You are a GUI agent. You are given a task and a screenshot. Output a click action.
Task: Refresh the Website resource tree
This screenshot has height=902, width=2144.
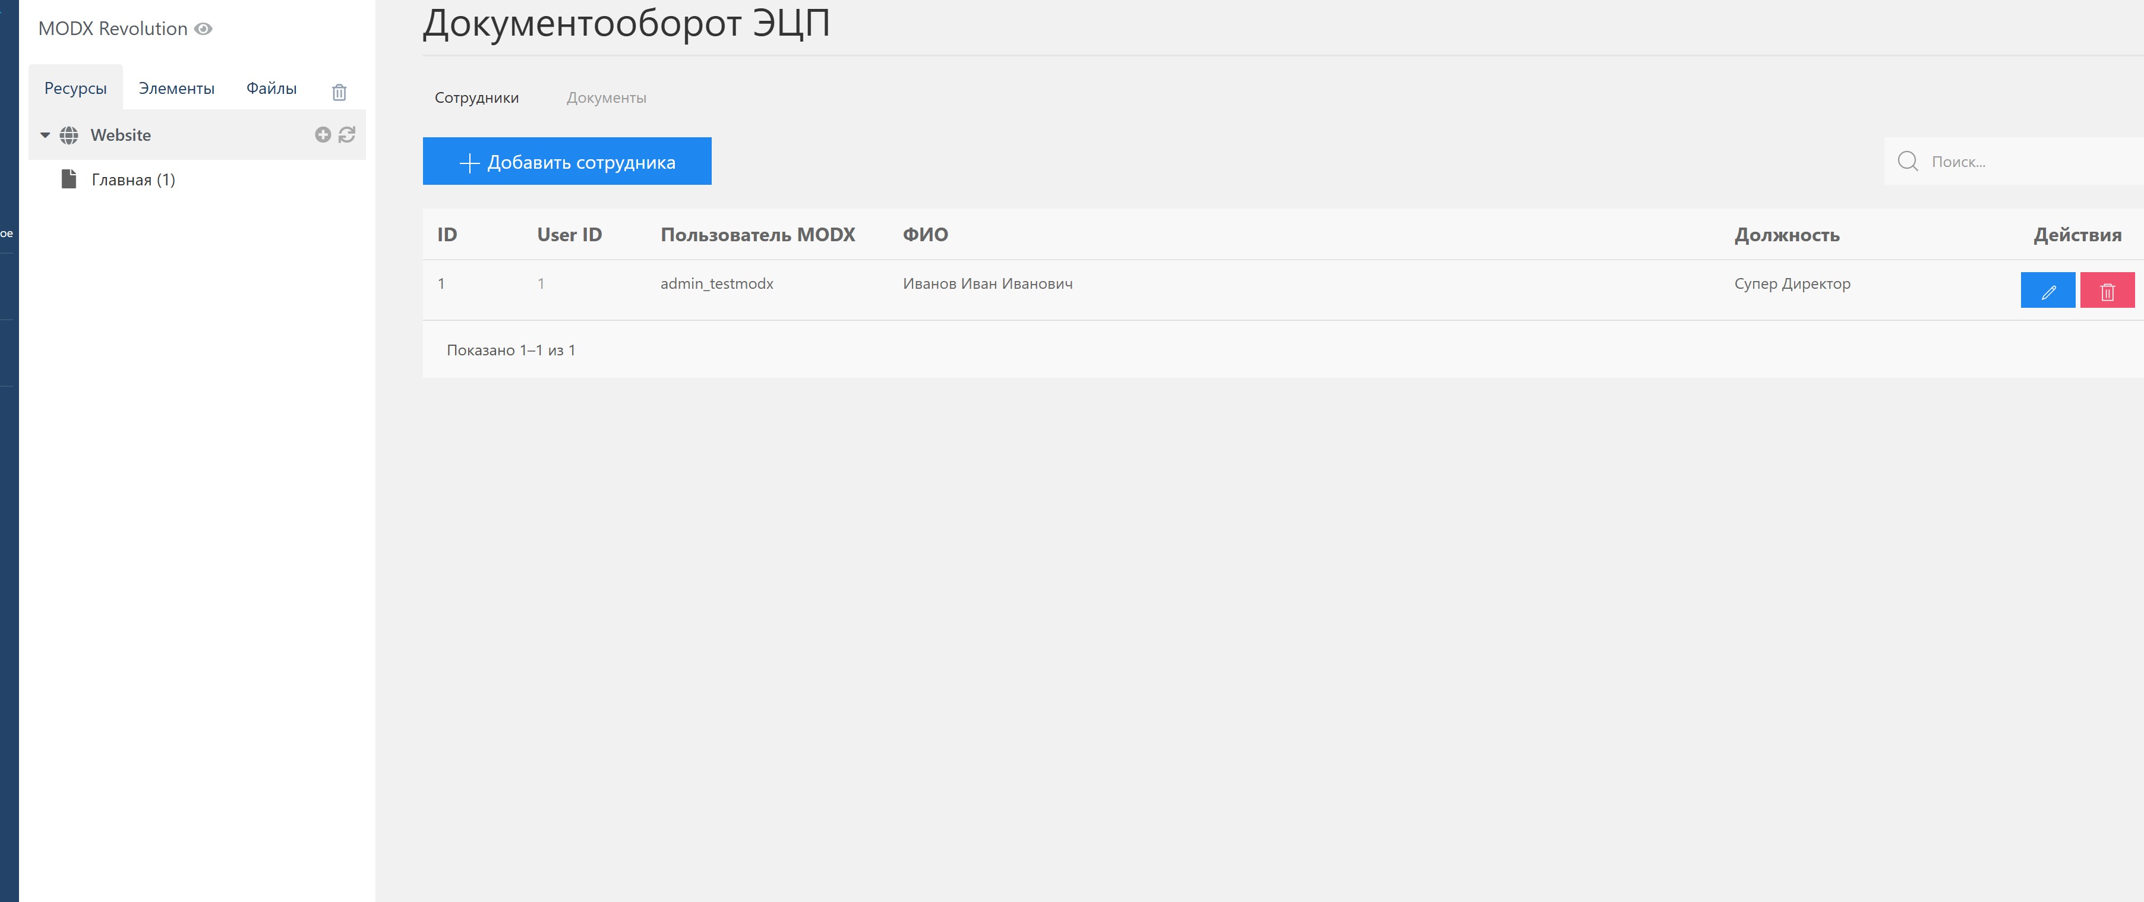pos(347,135)
